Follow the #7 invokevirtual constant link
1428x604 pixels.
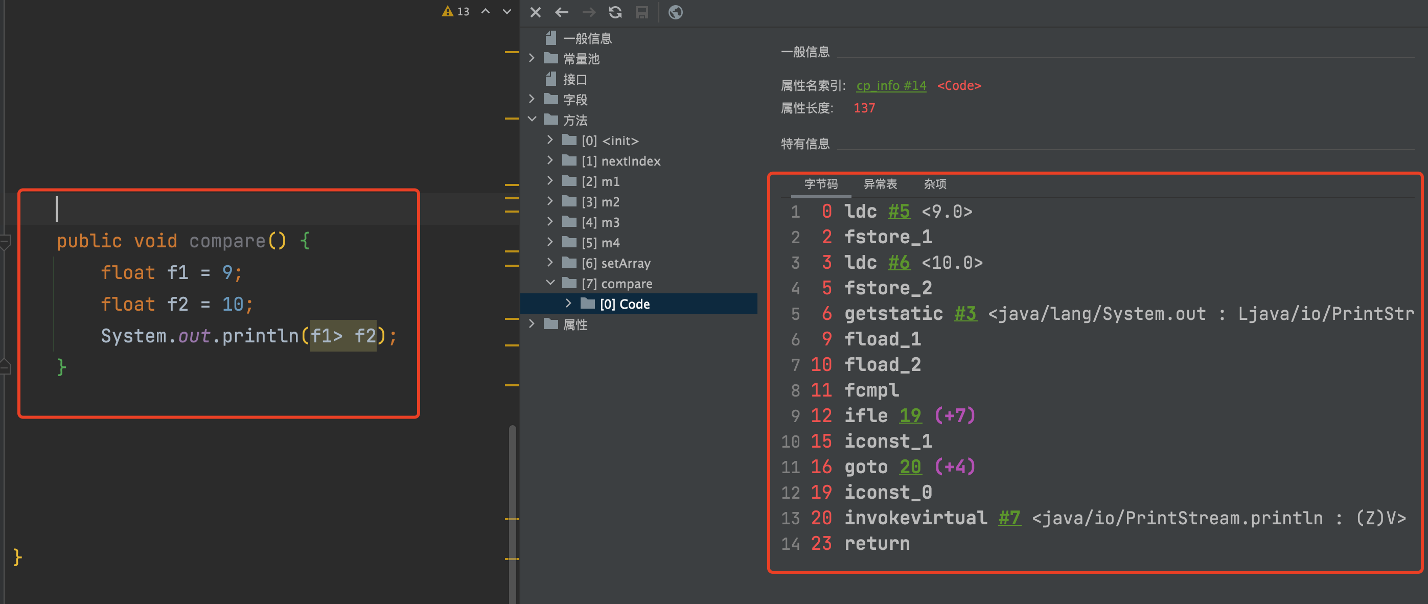(x=1009, y=518)
